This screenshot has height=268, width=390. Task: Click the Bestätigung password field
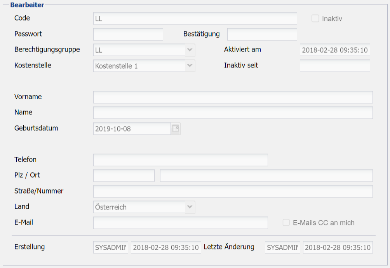pyautogui.click(x=262, y=35)
